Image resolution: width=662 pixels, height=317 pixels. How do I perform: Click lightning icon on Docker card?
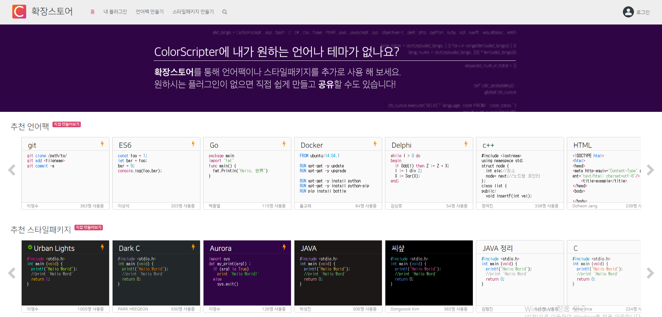pyautogui.click(x=375, y=144)
